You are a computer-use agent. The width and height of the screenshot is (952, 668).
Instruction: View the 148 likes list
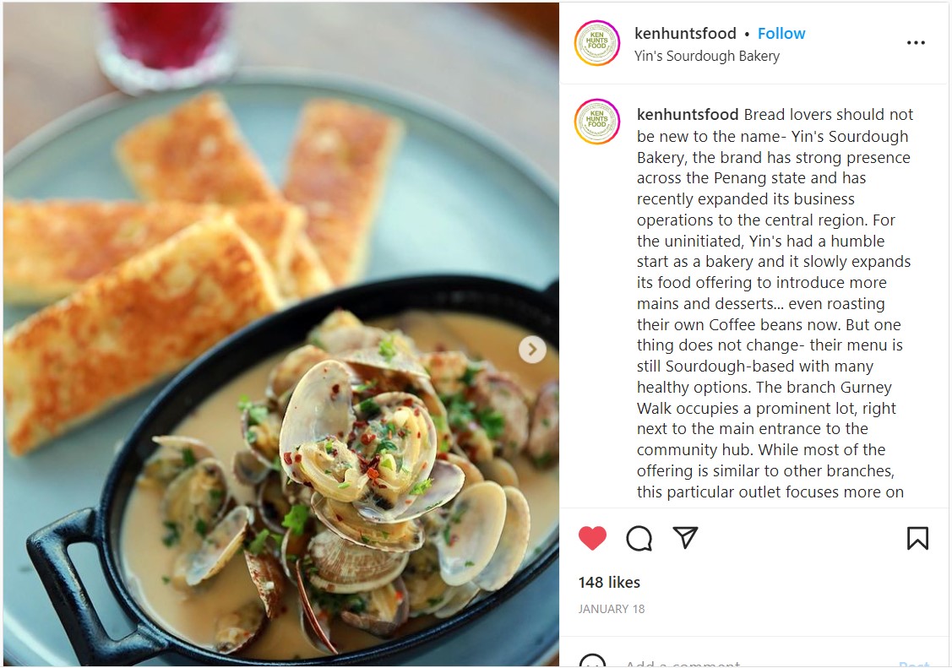[609, 583]
